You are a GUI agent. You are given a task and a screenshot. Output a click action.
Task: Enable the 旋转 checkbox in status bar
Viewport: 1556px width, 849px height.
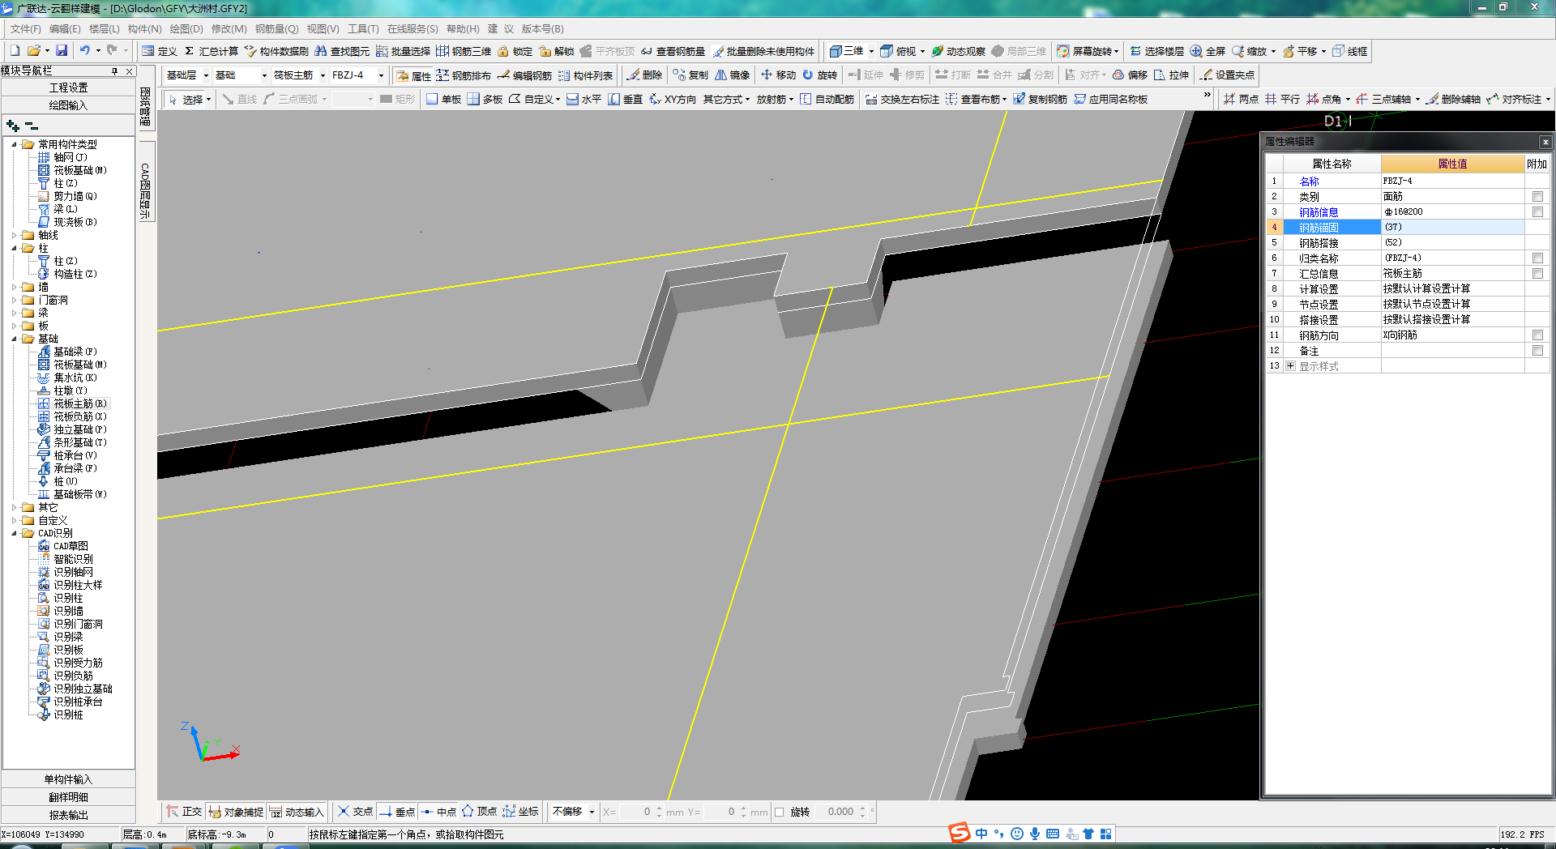[x=780, y=812]
